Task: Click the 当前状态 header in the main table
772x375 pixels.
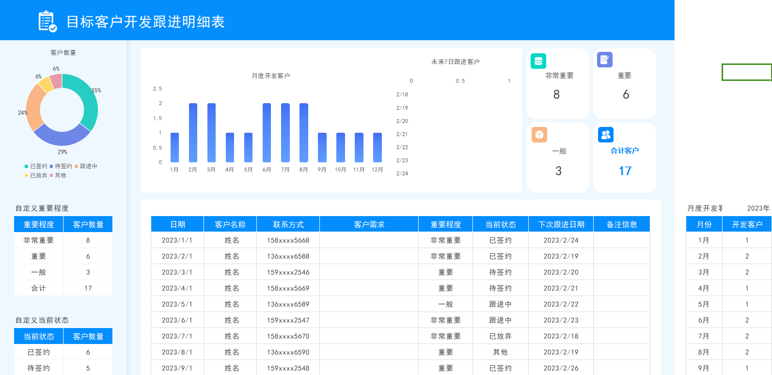Action: click(501, 224)
